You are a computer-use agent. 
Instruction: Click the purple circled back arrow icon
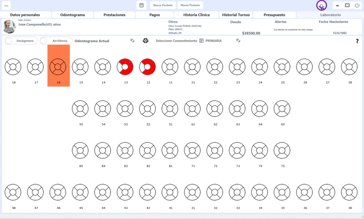pos(322,6)
